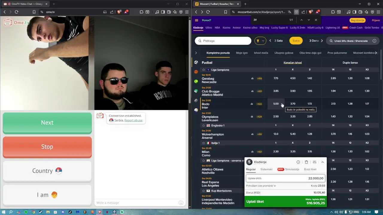
Task: Show +424 more bets for Olympiakos Leverkusen
Action: click(259, 116)
